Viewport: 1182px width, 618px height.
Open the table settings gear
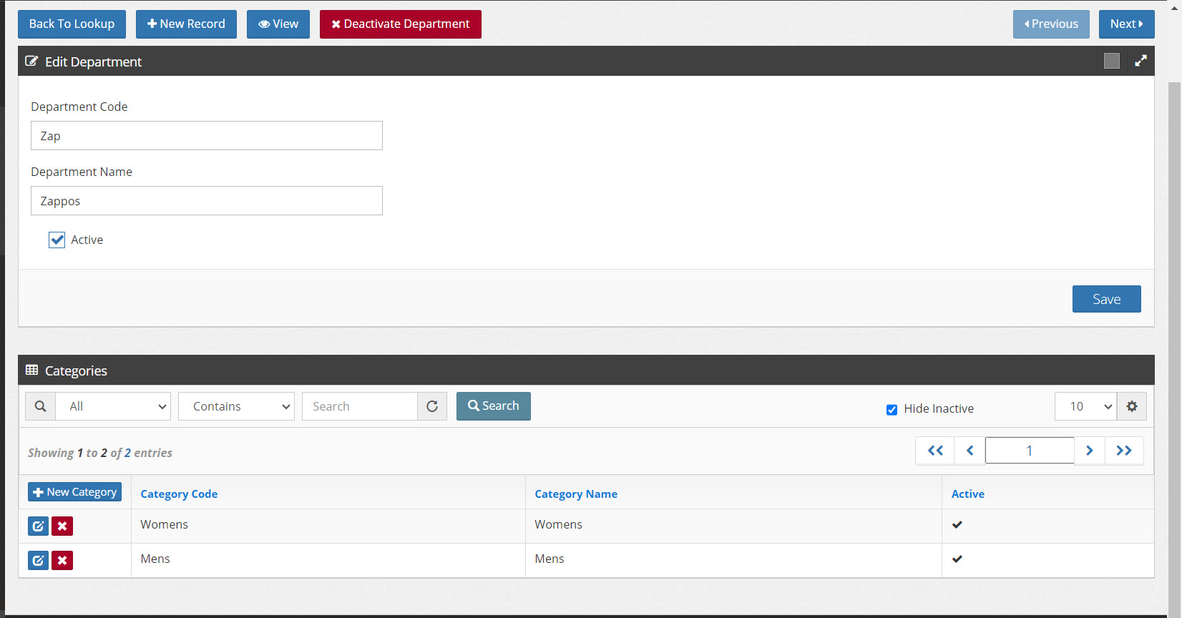pos(1132,406)
